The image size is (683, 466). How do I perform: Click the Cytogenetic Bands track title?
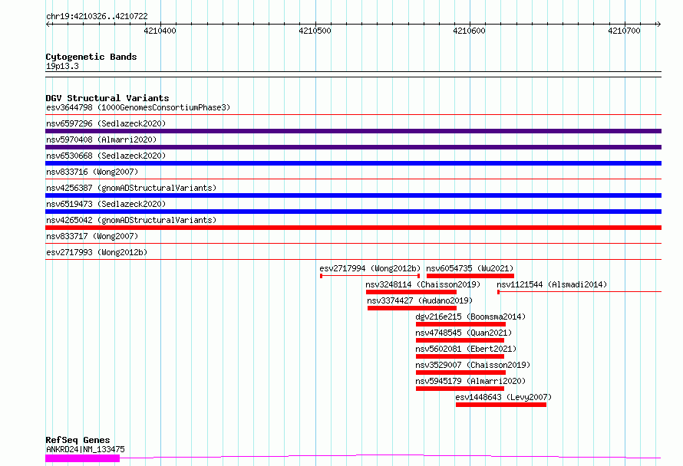tap(91, 57)
